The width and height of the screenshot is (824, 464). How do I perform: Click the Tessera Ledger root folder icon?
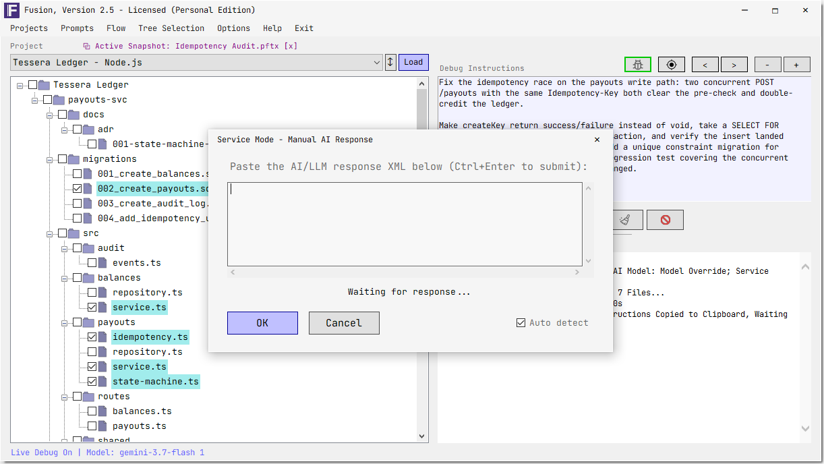[x=45, y=85]
